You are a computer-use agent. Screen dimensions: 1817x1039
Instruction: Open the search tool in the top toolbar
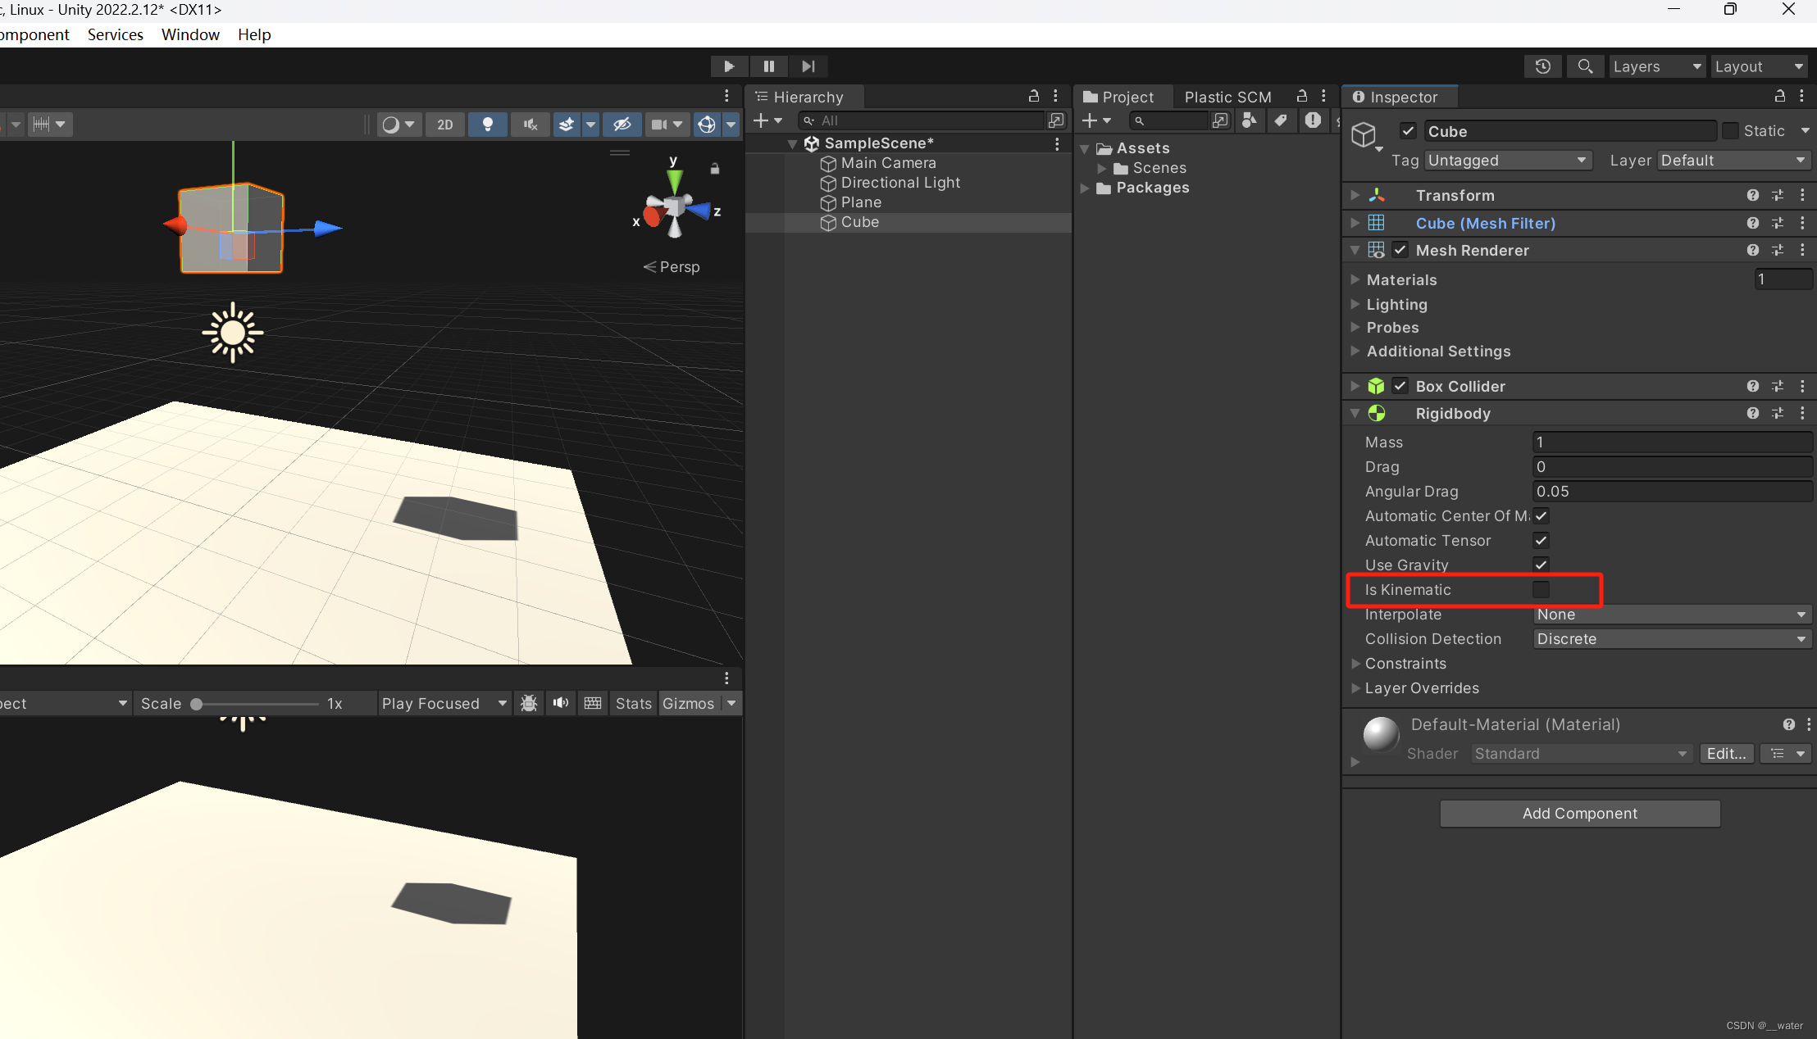(x=1585, y=66)
